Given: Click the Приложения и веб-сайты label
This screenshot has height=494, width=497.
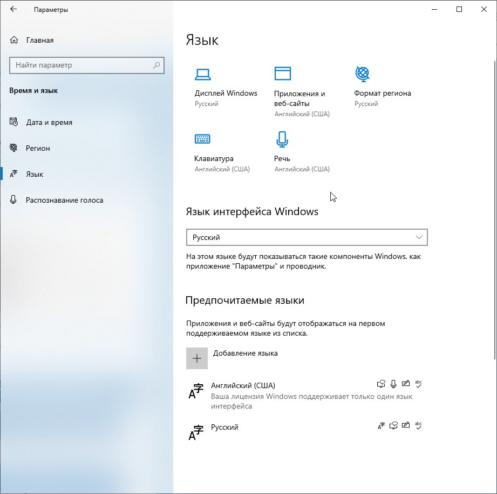Looking at the screenshot, I should pos(299,98).
